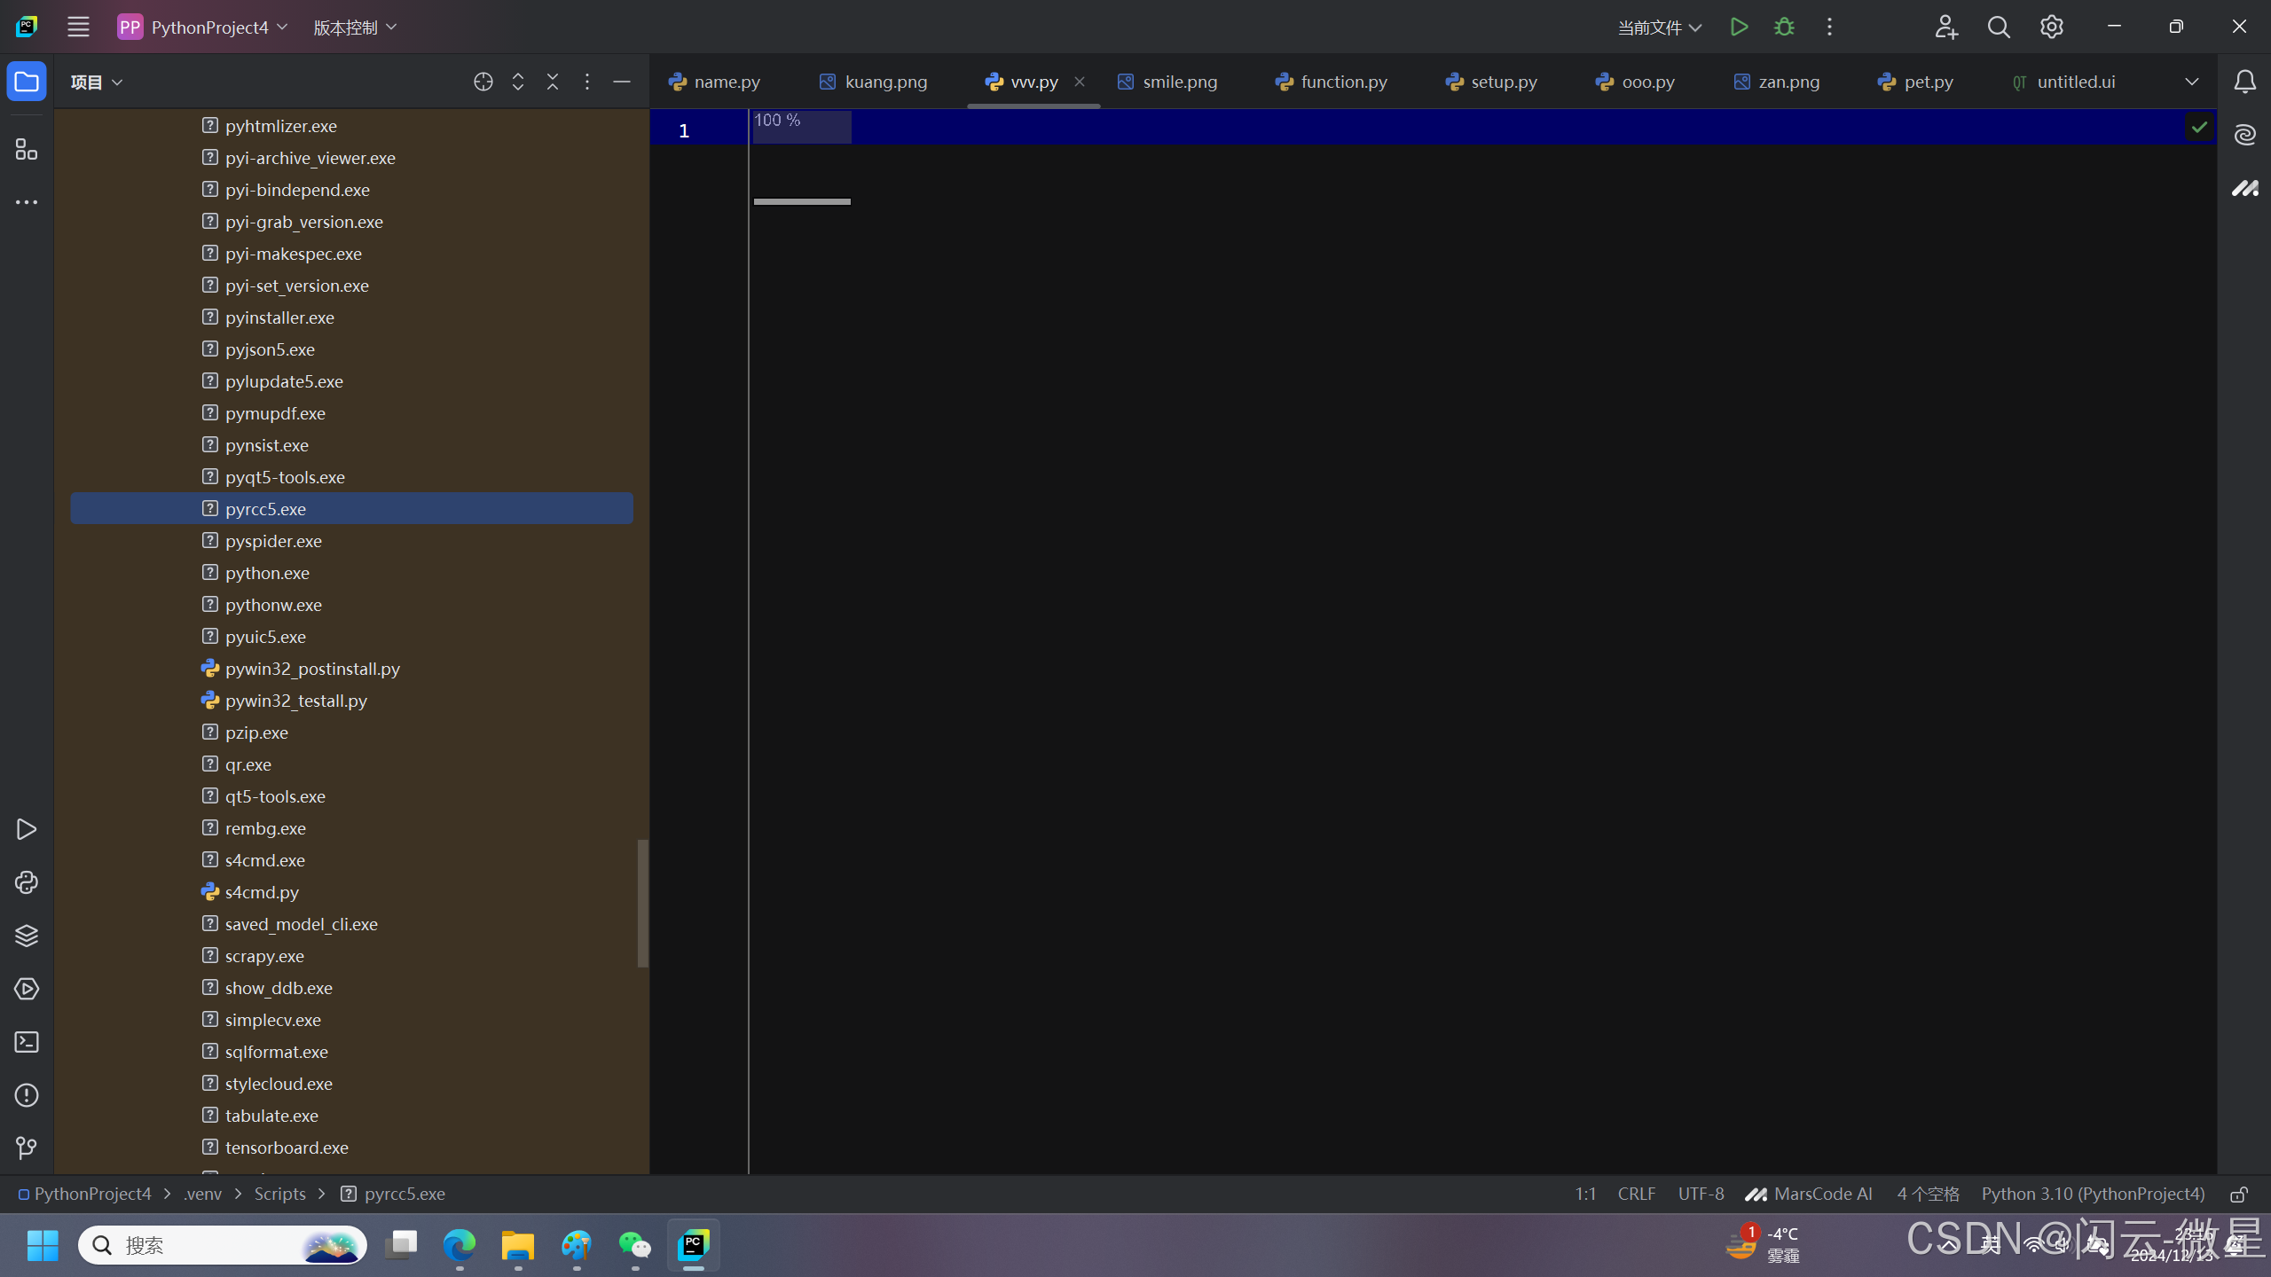2271x1277 pixels.
Task: Run the current file with play button
Action: (x=1739, y=27)
